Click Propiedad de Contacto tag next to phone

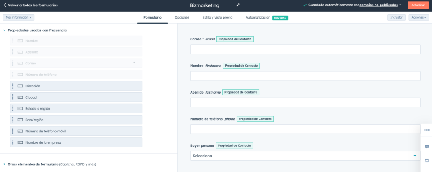[x=255, y=119]
